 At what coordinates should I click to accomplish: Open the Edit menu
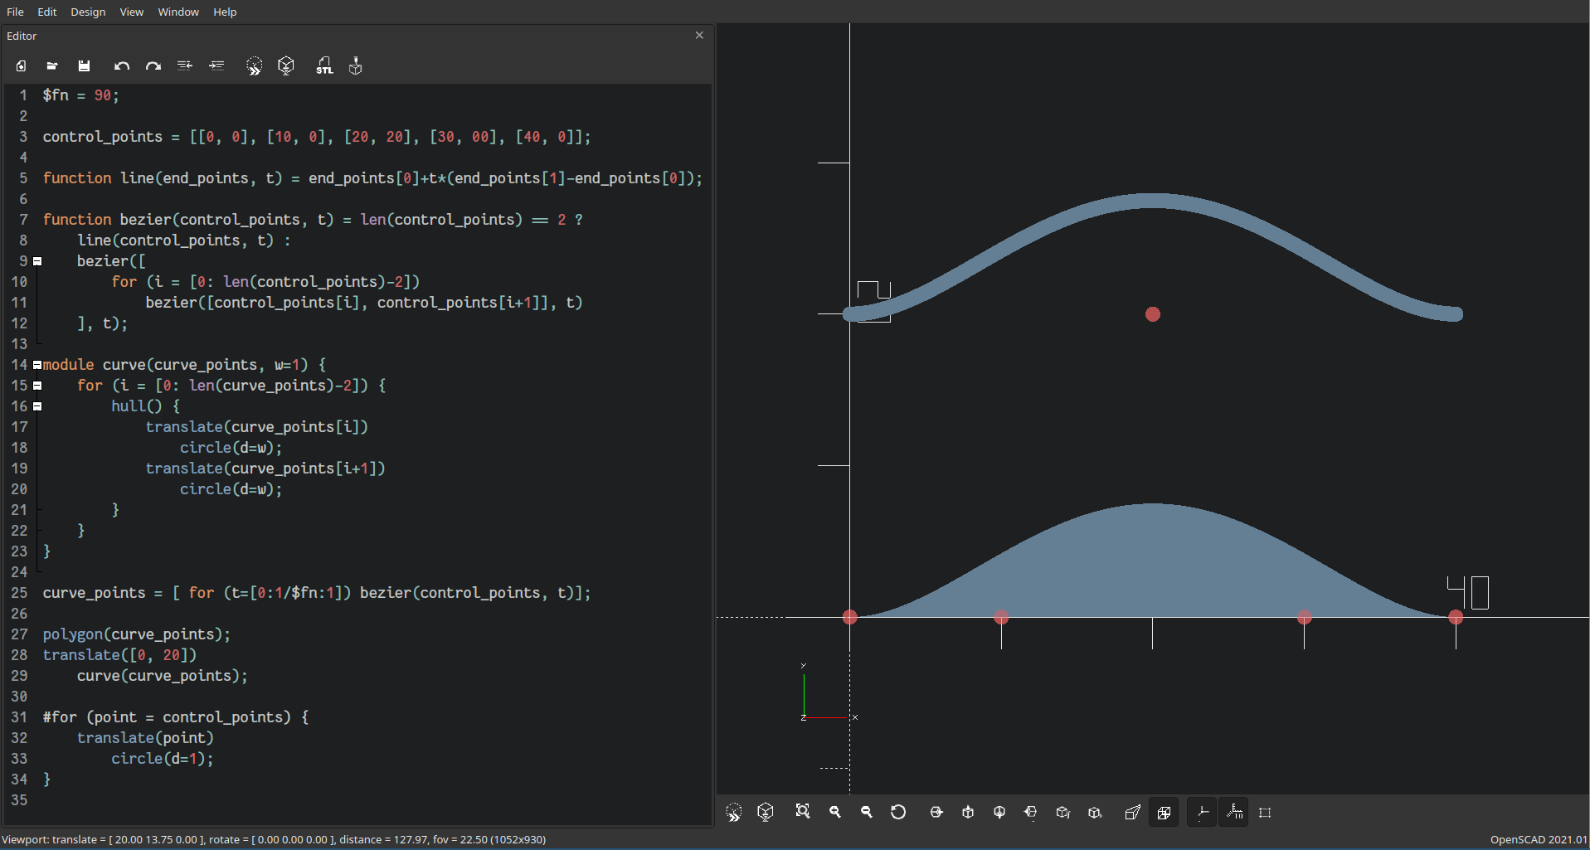pos(47,12)
